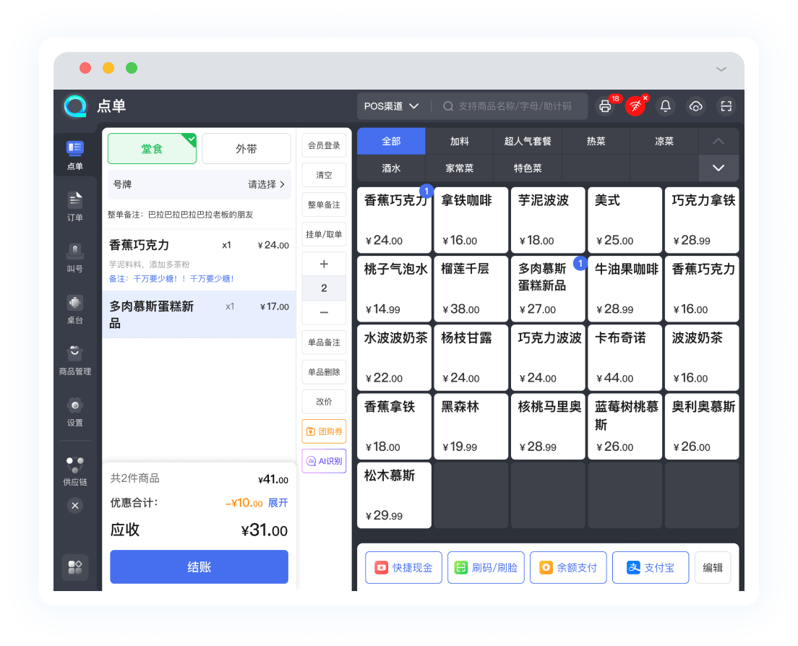
Task: Switch to 外带 takeaway option
Action: 246,149
